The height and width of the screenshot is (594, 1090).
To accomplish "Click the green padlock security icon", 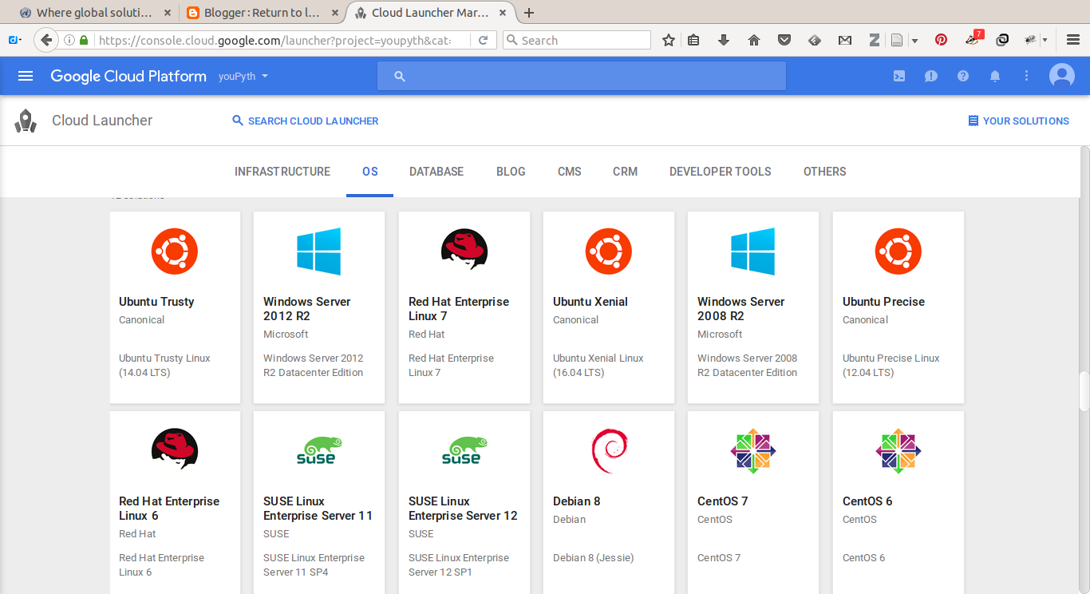I will tap(84, 40).
